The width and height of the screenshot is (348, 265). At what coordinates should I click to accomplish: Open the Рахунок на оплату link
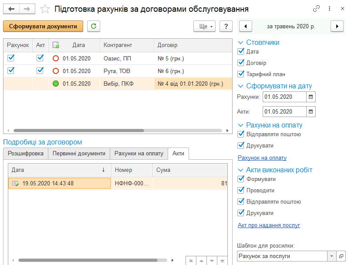pos(262,158)
